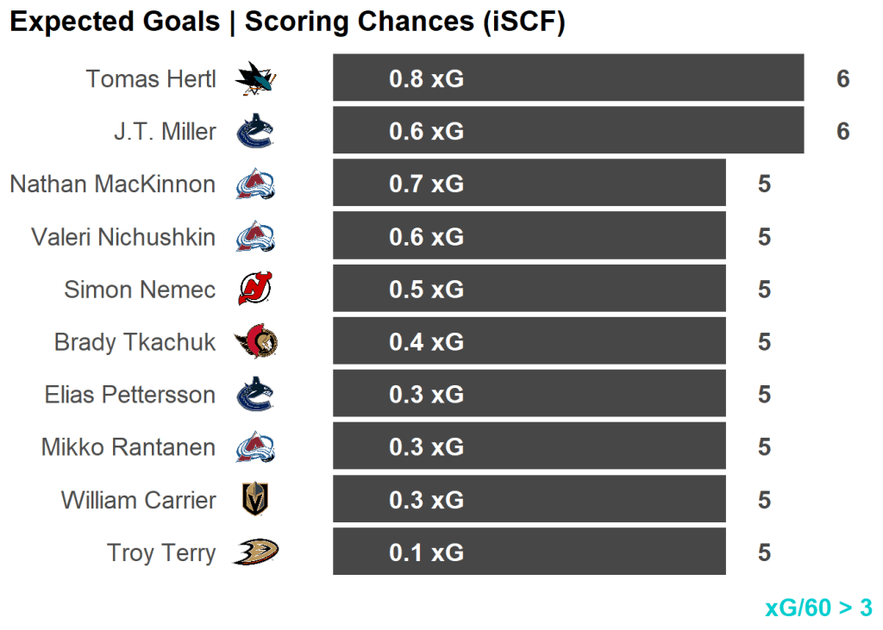Select the Avalanche logo beside Nathan MacKinnon

point(256,184)
